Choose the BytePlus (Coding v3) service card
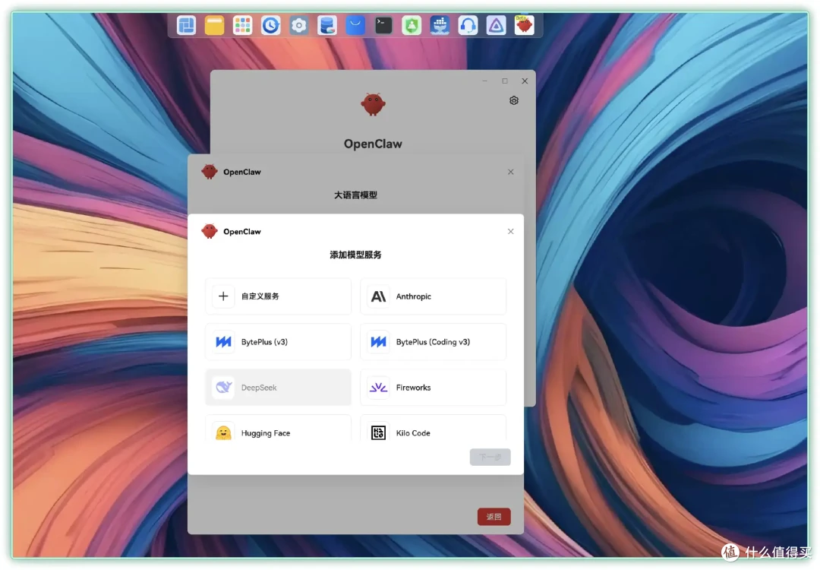Screen dimensions: 820x570 tap(433, 342)
